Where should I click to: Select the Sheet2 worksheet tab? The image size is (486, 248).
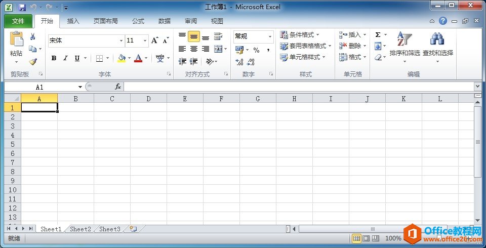(x=80, y=229)
